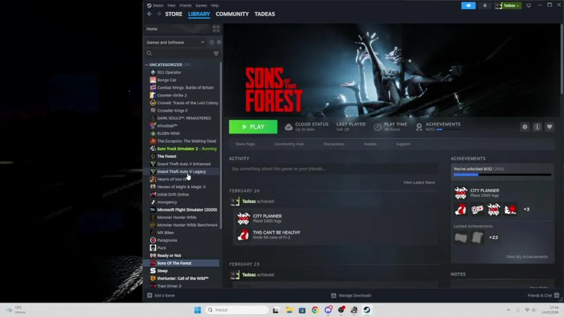Click View My Achievements
Screen dimensions: 564x317
pyautogui.click(x=527, y=257)
